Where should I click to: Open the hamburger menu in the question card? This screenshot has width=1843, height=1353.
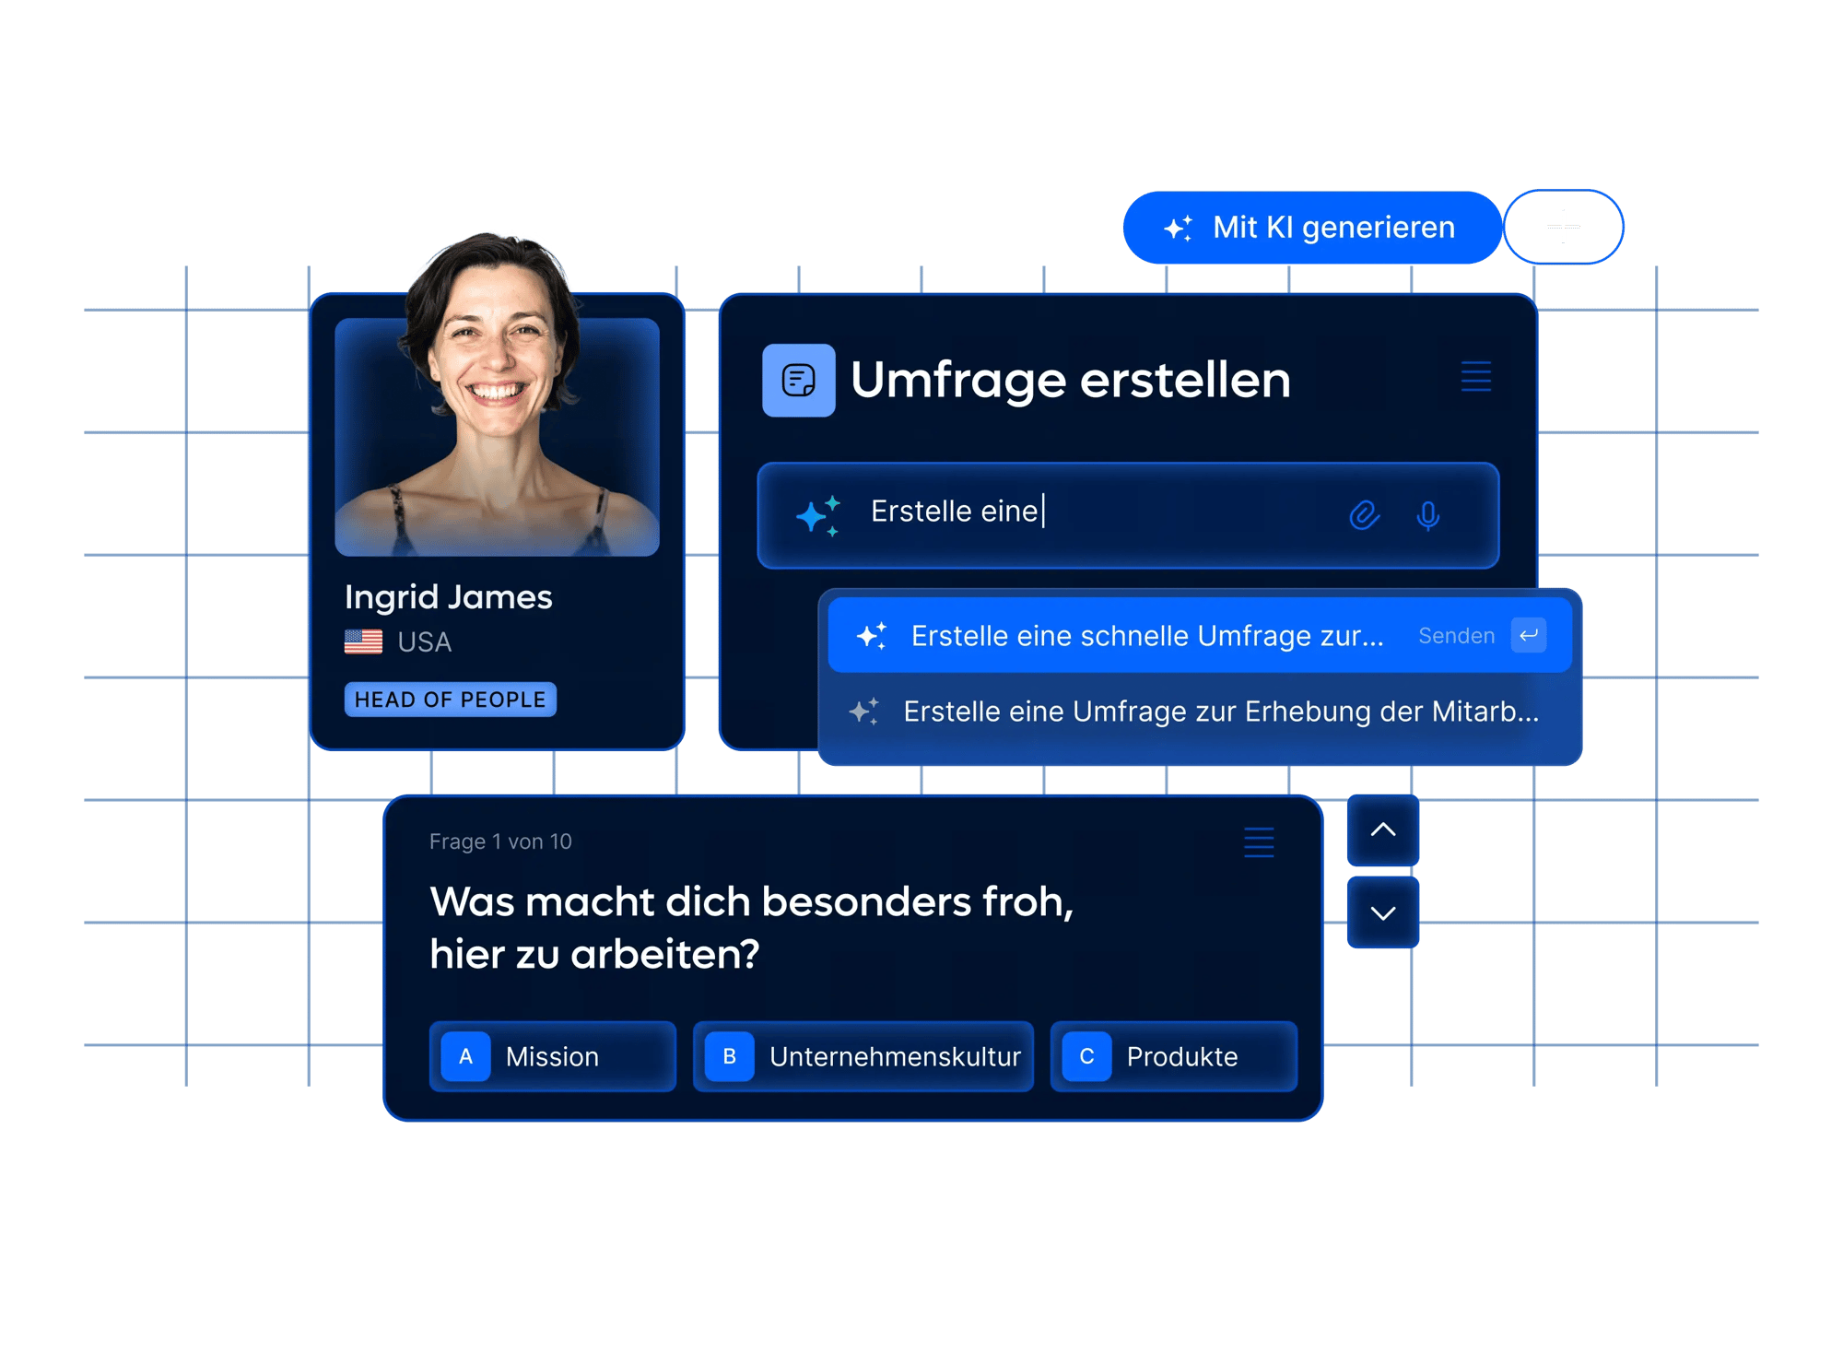click(x=1259, y=842)
